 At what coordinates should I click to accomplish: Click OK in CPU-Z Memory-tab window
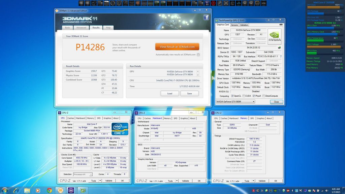276,181
